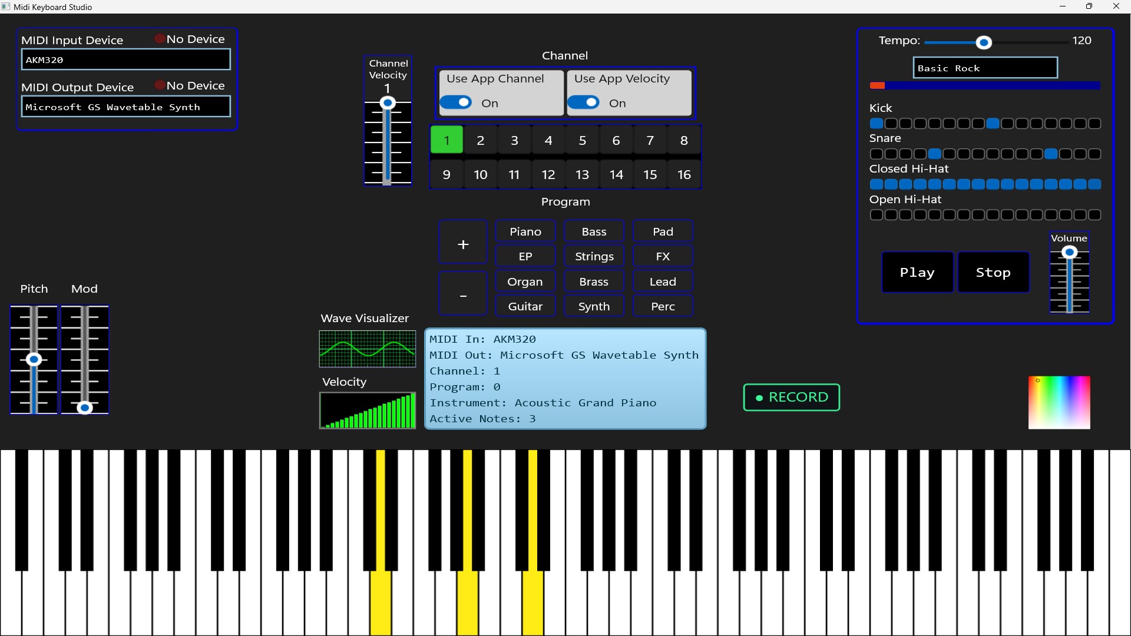Choose the Pad program category

point(663,231)
